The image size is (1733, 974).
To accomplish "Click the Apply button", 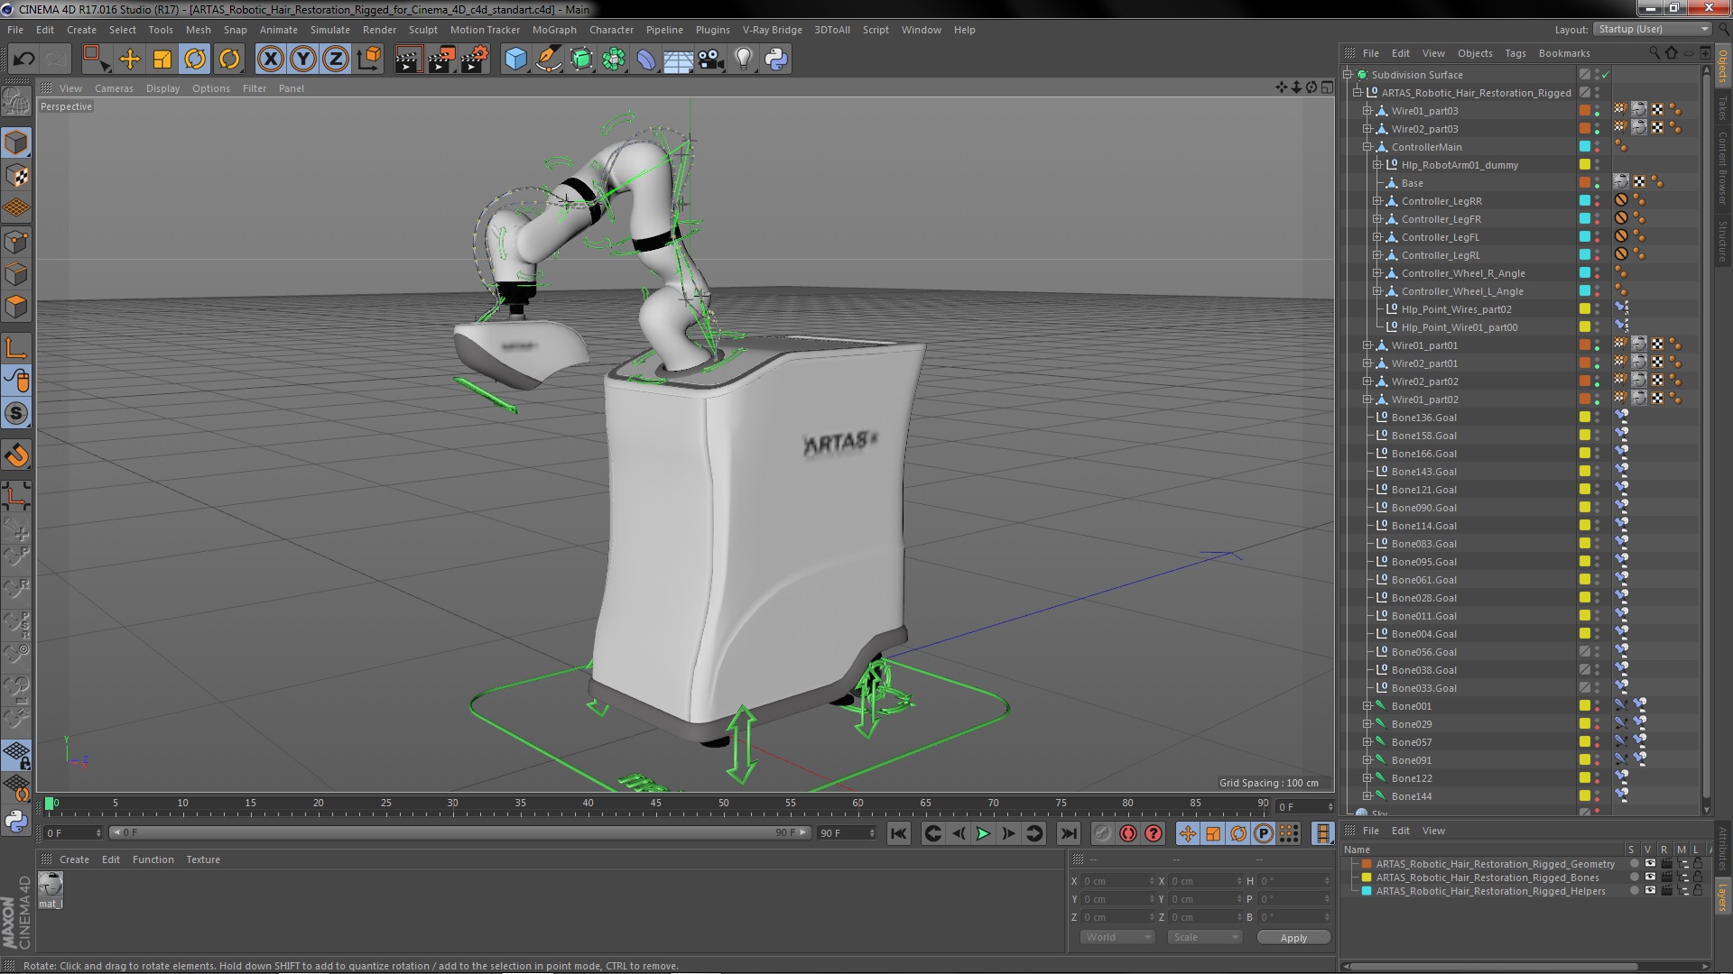I will [1293, 938].
